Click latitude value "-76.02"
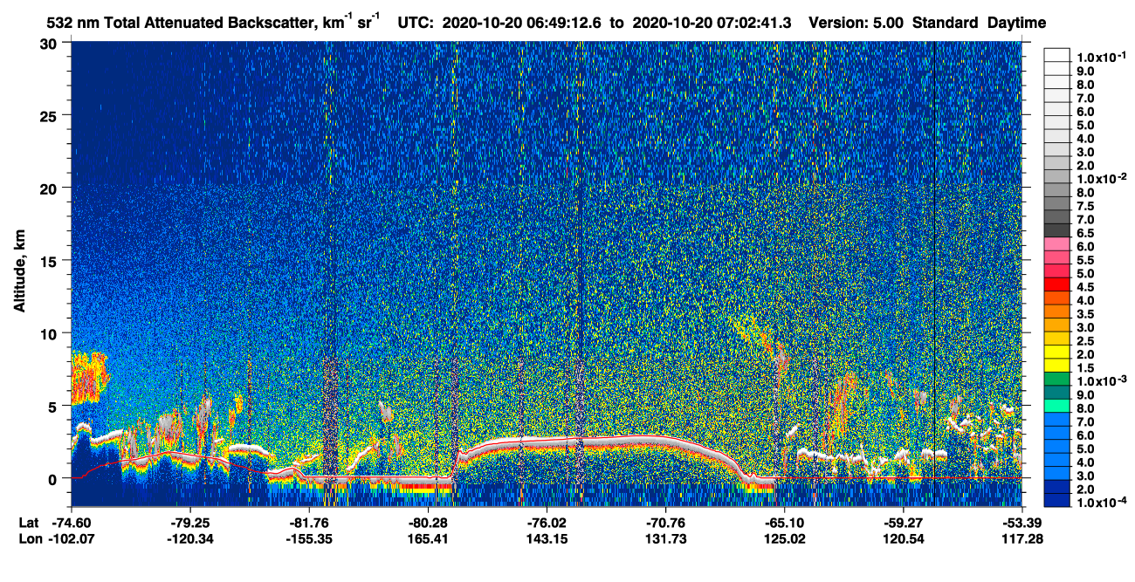 tap(547, 523)
